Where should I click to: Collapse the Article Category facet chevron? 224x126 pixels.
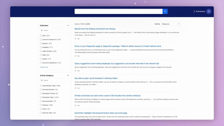click(68, 75)
